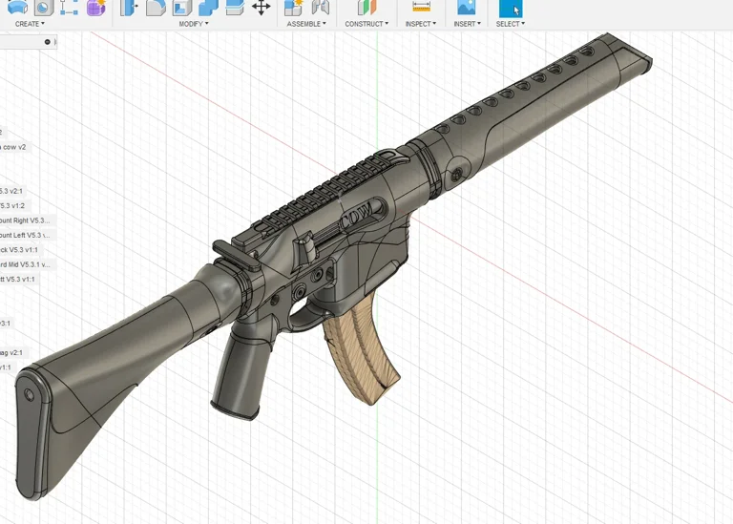Click the Revolve tool icon
Viewport: 733px width, 524px height.
[x=43, y=7]
